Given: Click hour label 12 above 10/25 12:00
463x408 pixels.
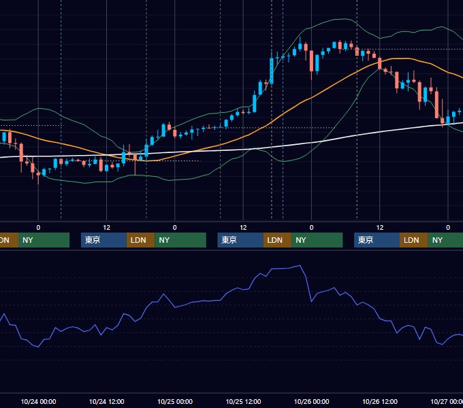Looking at the screenshot, I should tap(243, 228).
